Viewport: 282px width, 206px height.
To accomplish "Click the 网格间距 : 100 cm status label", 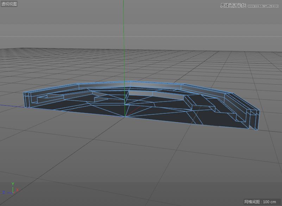I will pos(261,202).
